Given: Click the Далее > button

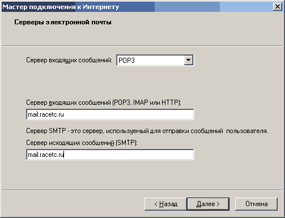Looking at the screenshot, I should tap(208, 204).
